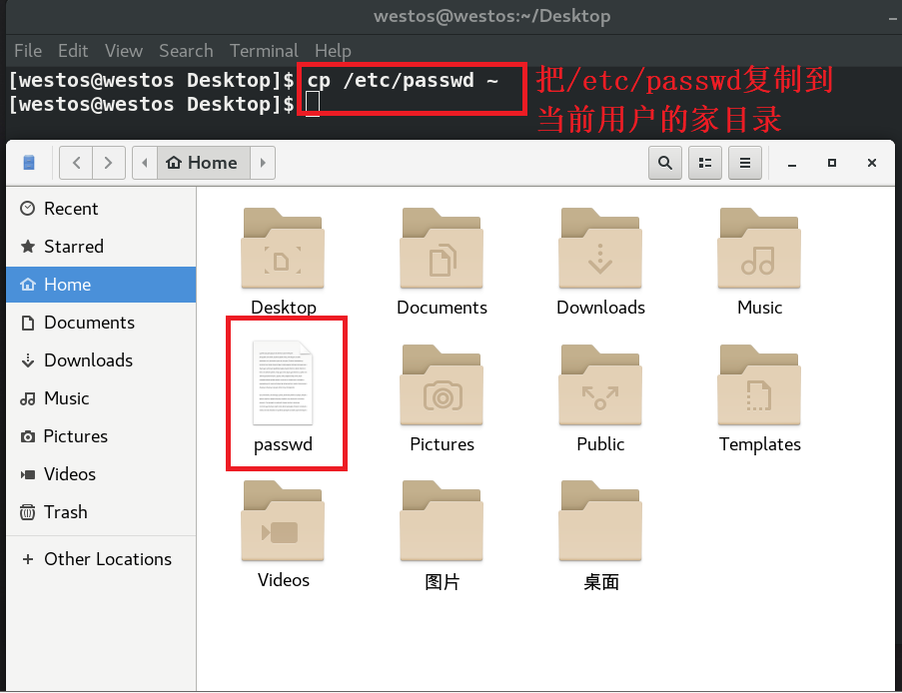This screenshot has width=902, height=693.
Task: Open the terminal File menu
Action: click(28, 51)
